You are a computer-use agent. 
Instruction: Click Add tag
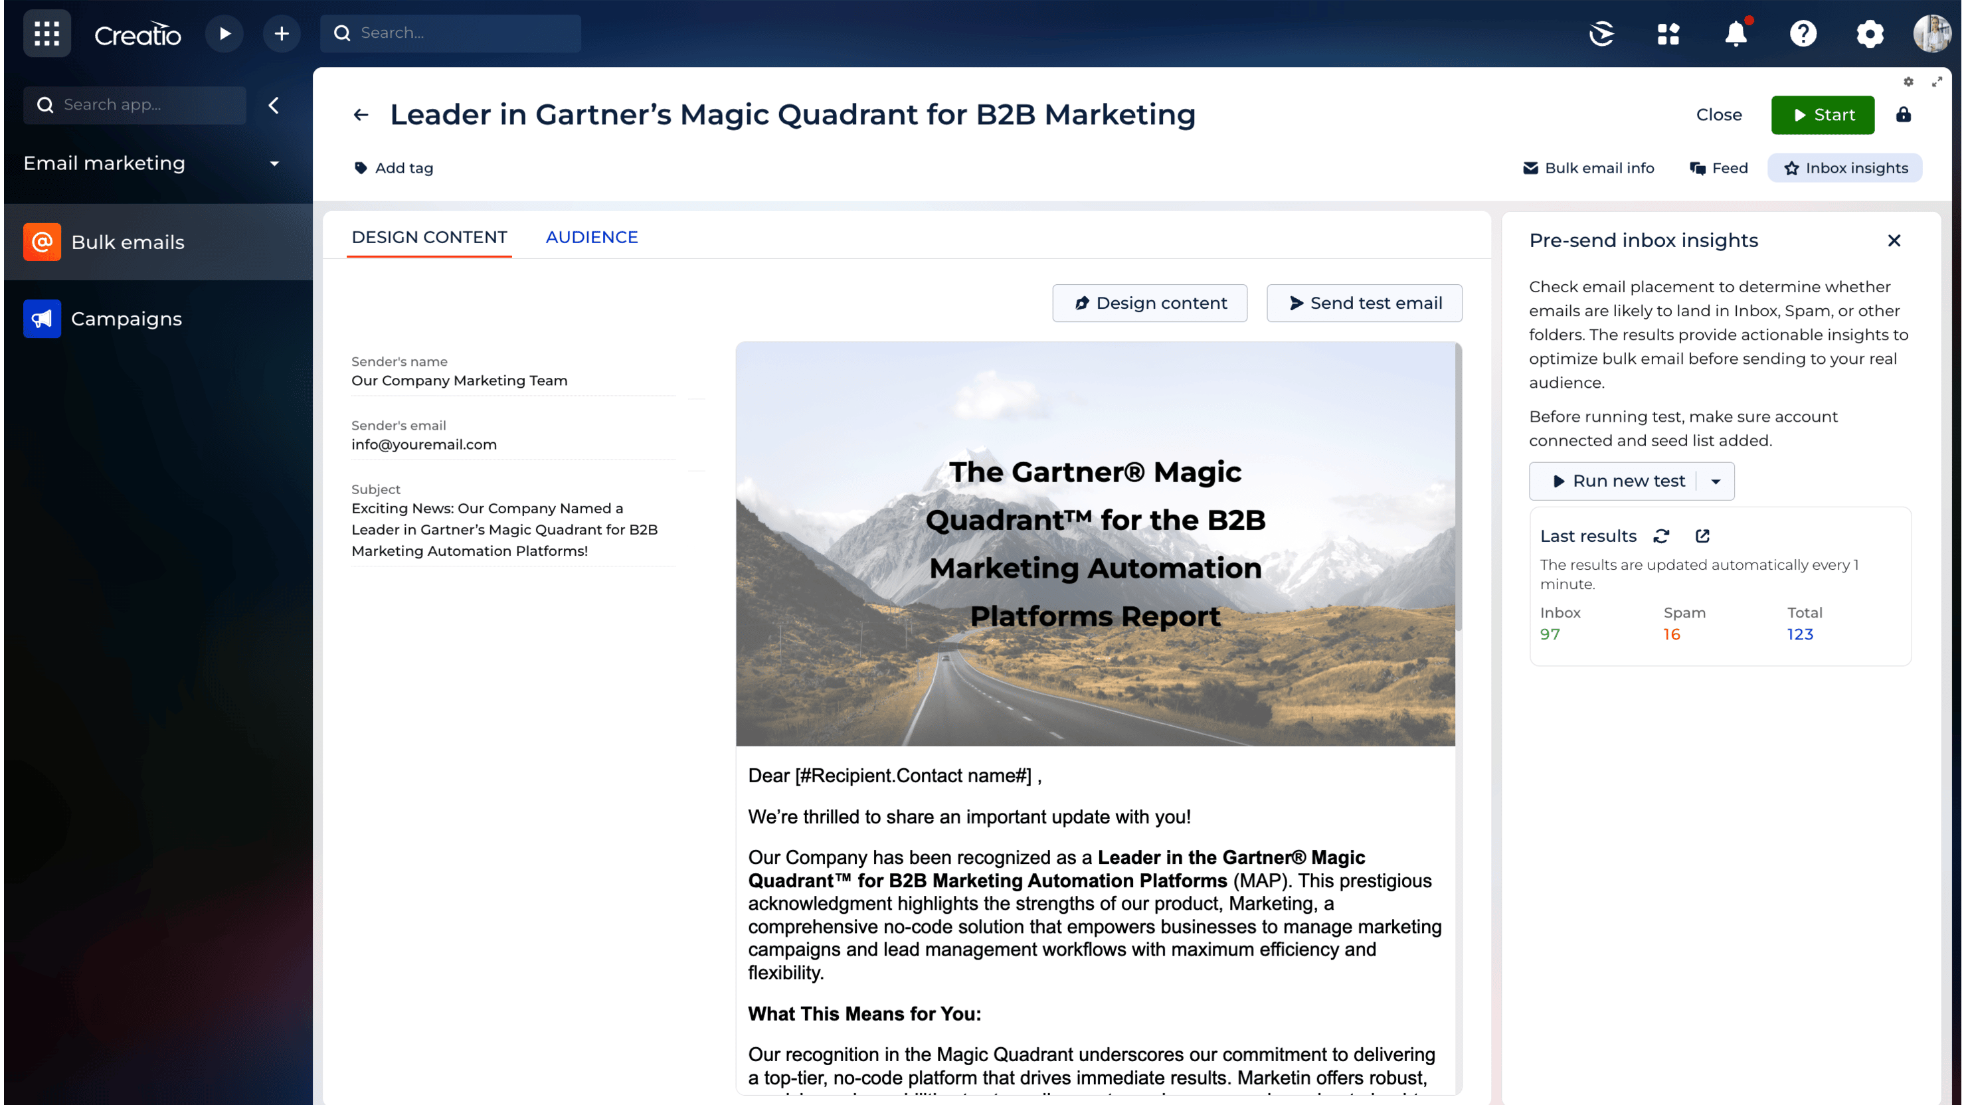(394, 168)
